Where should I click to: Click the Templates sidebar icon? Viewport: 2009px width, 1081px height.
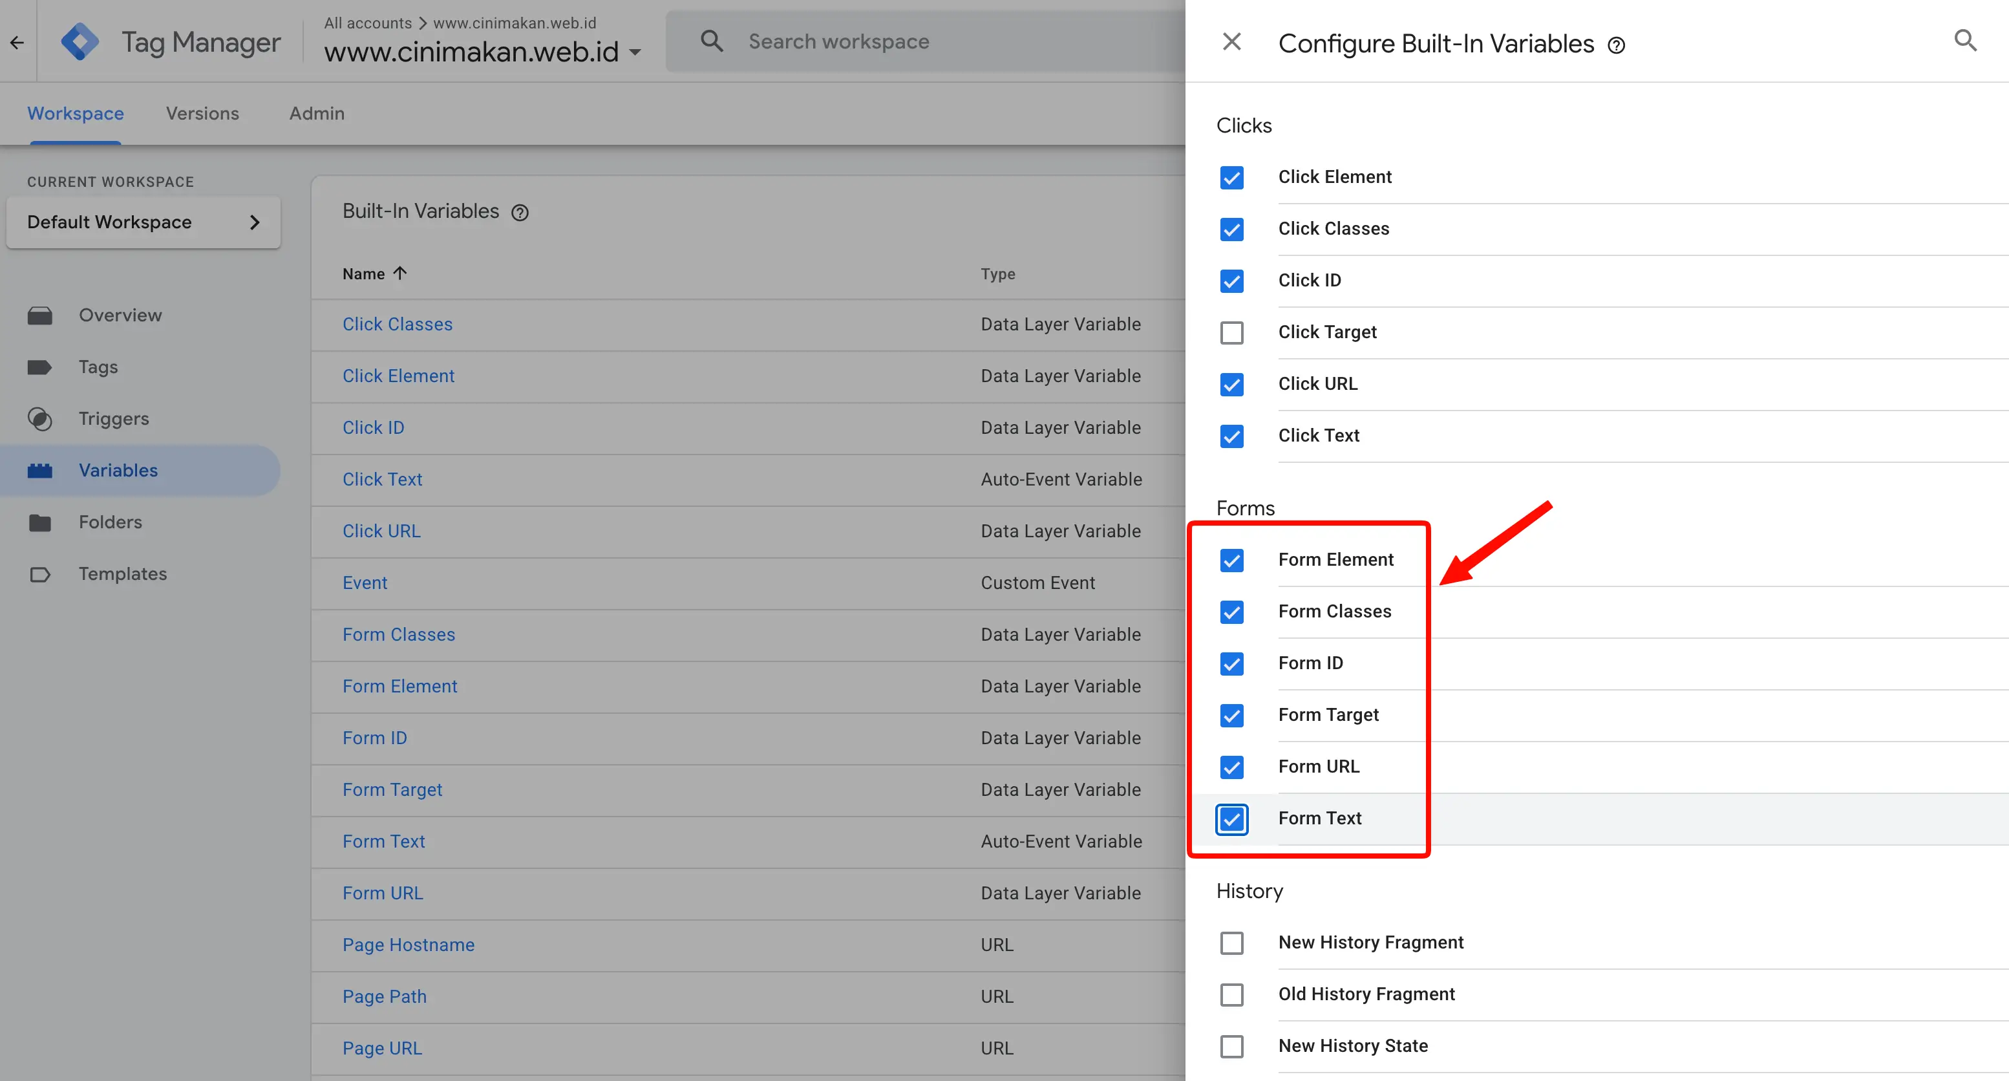(x=40, y=575)
